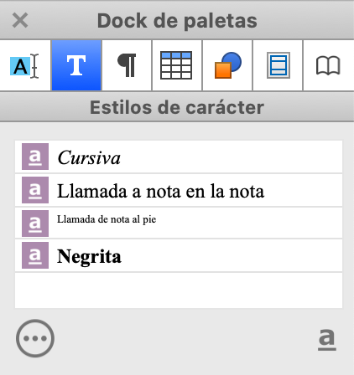The image size is (354, 375).
Task: Open the shapes palette icon
Action: coord(227,65)
